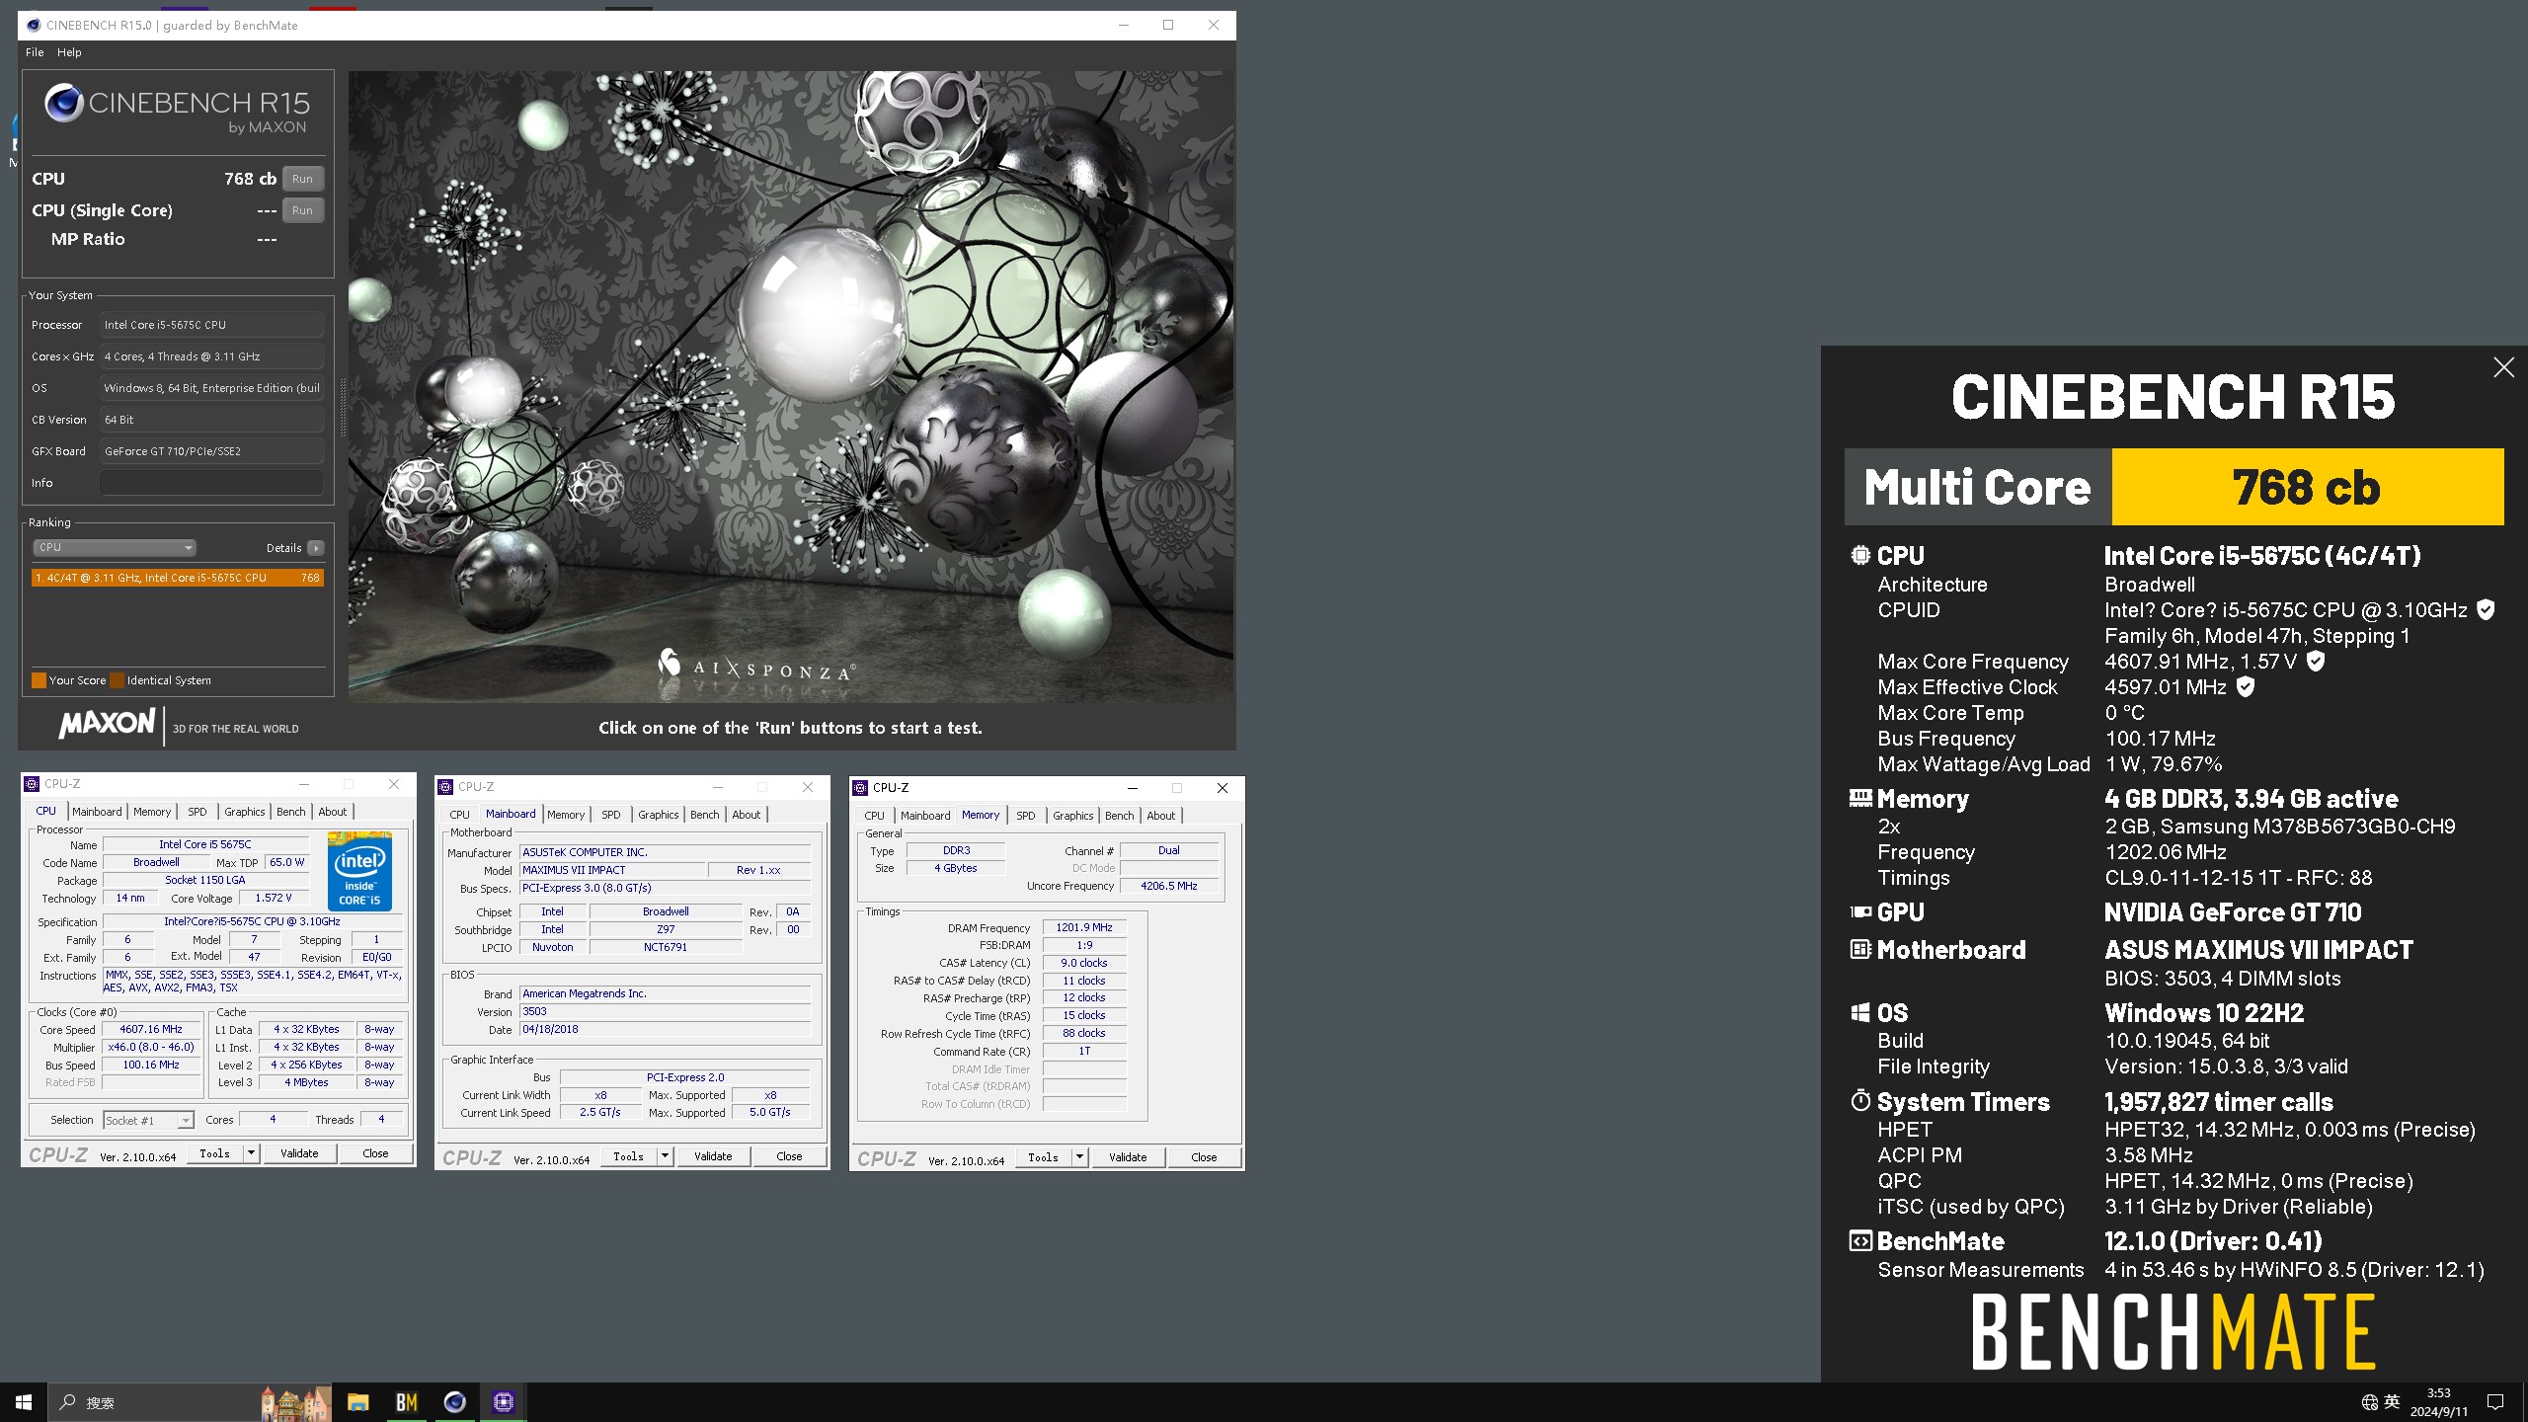Open the CPU-Z taskbar icon
Screen dimensions: 2528x1422
[x=504, y=1402]
